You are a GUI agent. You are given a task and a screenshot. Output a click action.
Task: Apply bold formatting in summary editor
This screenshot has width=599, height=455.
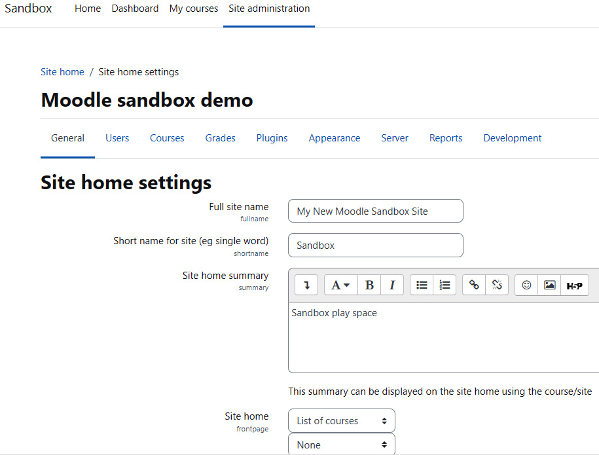pos(369,285)
